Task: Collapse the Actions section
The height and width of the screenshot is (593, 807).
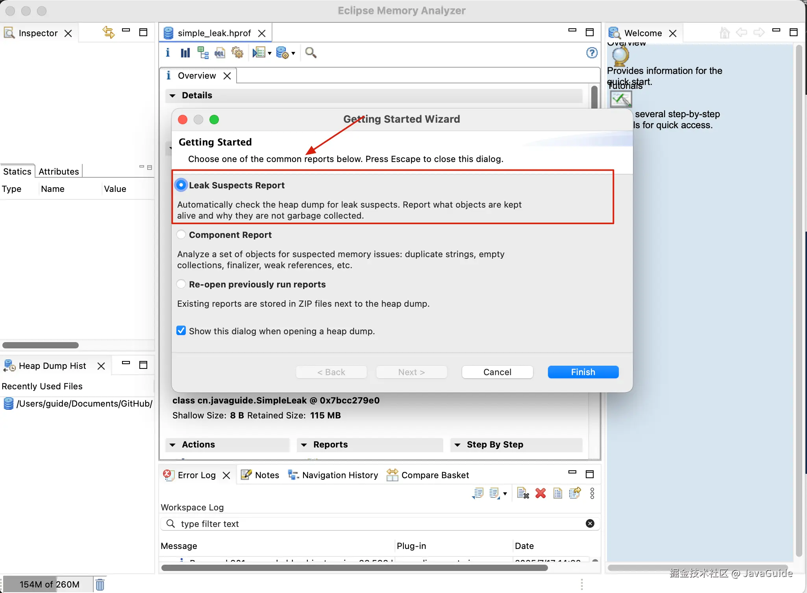Action: (172, 445)
